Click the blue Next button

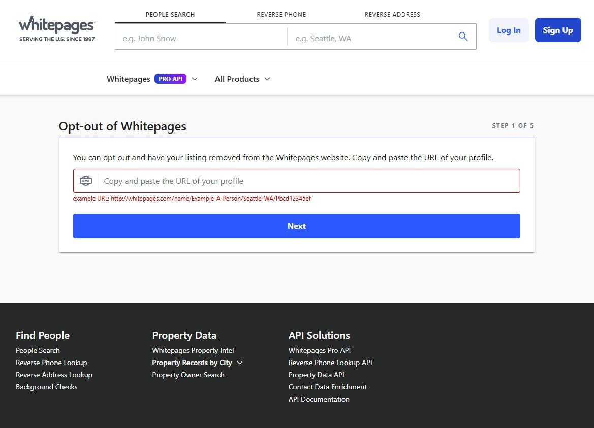click(297, 226)
